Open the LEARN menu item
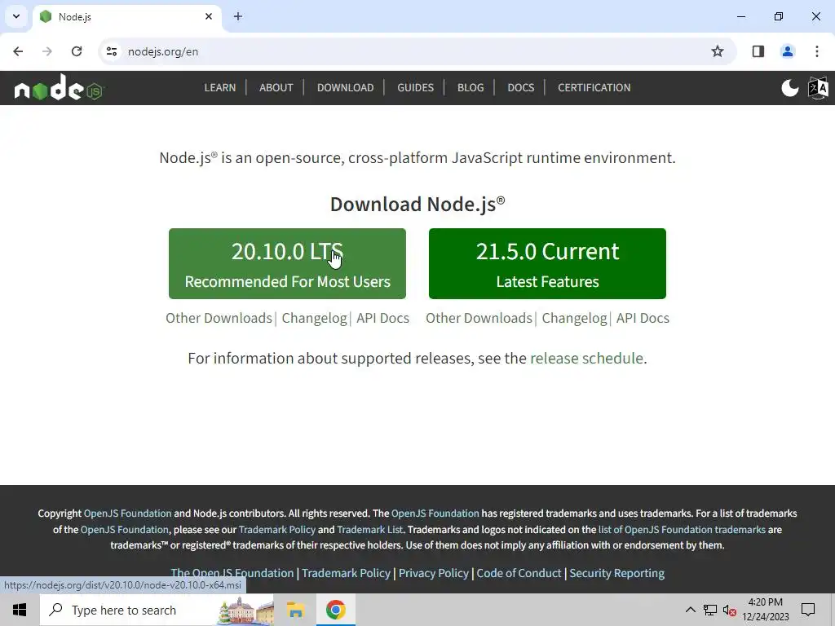The image size is (835, 626). [220, 87]
